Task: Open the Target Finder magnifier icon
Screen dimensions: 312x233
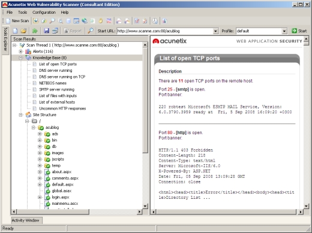Action: (x=52, y=21)
